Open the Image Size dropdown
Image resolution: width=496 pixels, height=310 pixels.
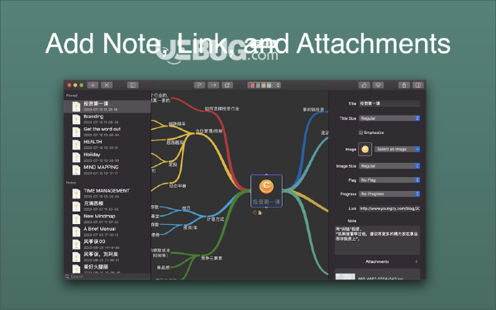pyautogui.click(x=389, y=166)
